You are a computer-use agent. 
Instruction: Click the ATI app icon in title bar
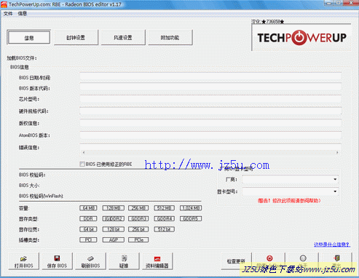click(x=4, y=4)
